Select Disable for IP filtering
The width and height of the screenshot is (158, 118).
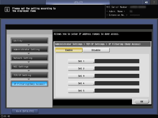[x=96, y=50]
